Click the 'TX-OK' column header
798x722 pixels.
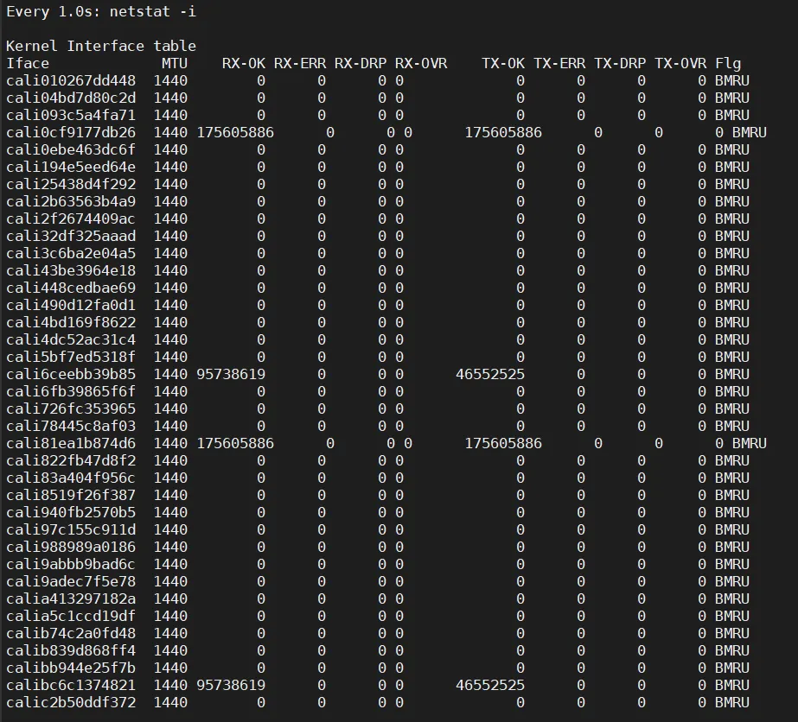pyautogui.click(x=503, y=64)
